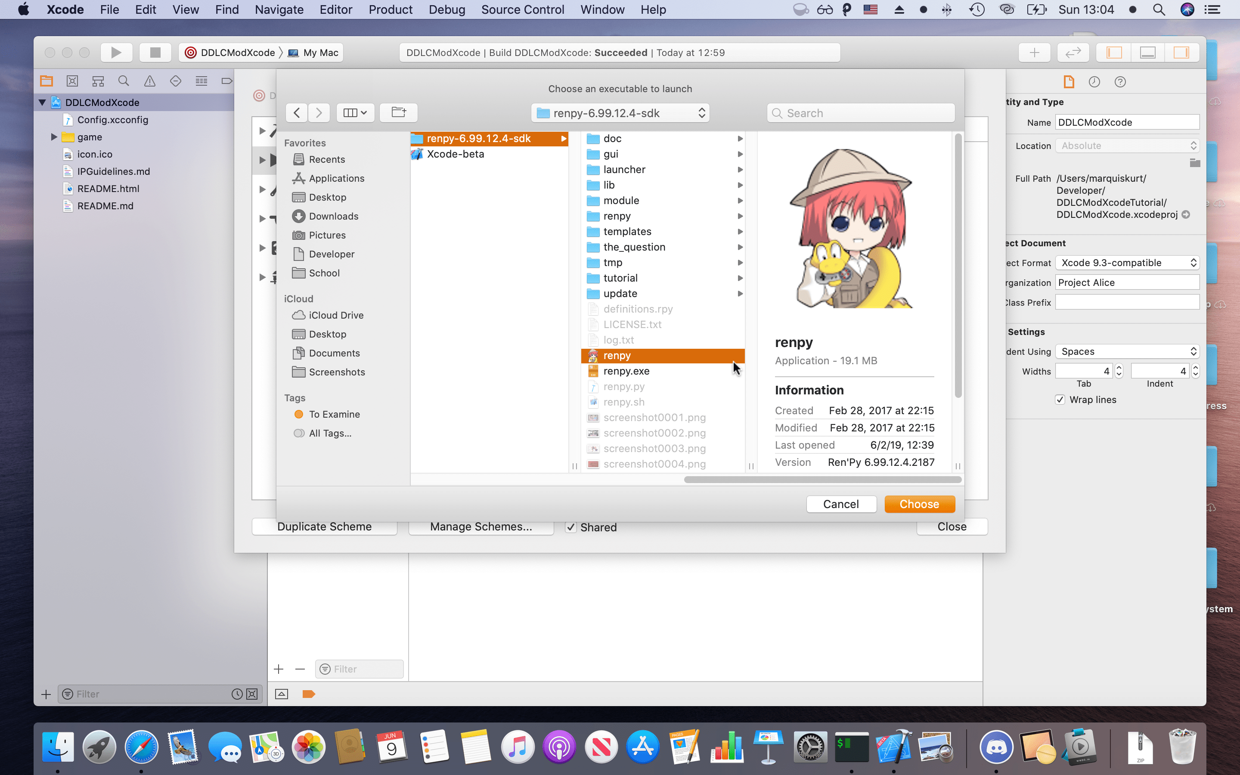Toggle the inspector panel visibility
The height and width of the screenshot is (775, 1240).
coord(1181,52)
